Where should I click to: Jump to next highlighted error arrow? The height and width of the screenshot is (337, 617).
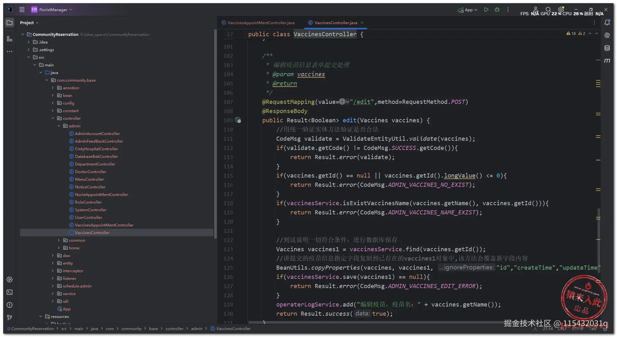point(597,33)
